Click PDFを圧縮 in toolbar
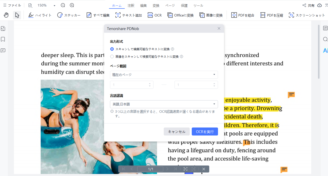 (271, 15)
